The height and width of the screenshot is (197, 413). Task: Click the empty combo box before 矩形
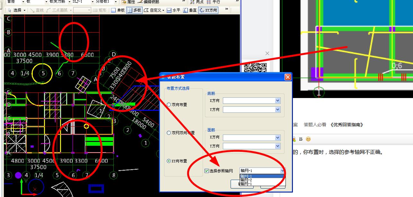pos(82,10)
